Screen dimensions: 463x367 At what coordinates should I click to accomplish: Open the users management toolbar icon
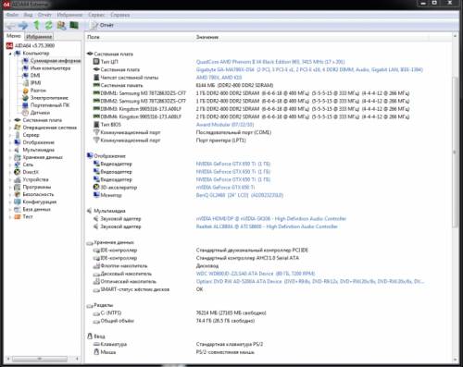61,25
